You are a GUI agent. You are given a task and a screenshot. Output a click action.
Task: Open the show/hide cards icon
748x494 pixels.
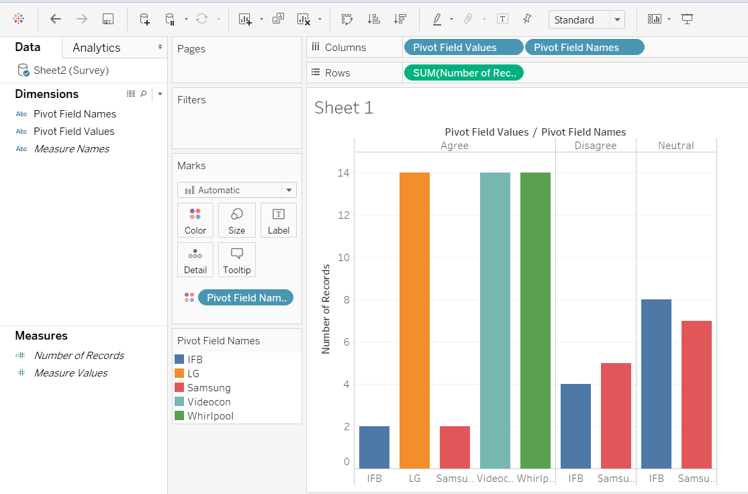click(655, 19)
